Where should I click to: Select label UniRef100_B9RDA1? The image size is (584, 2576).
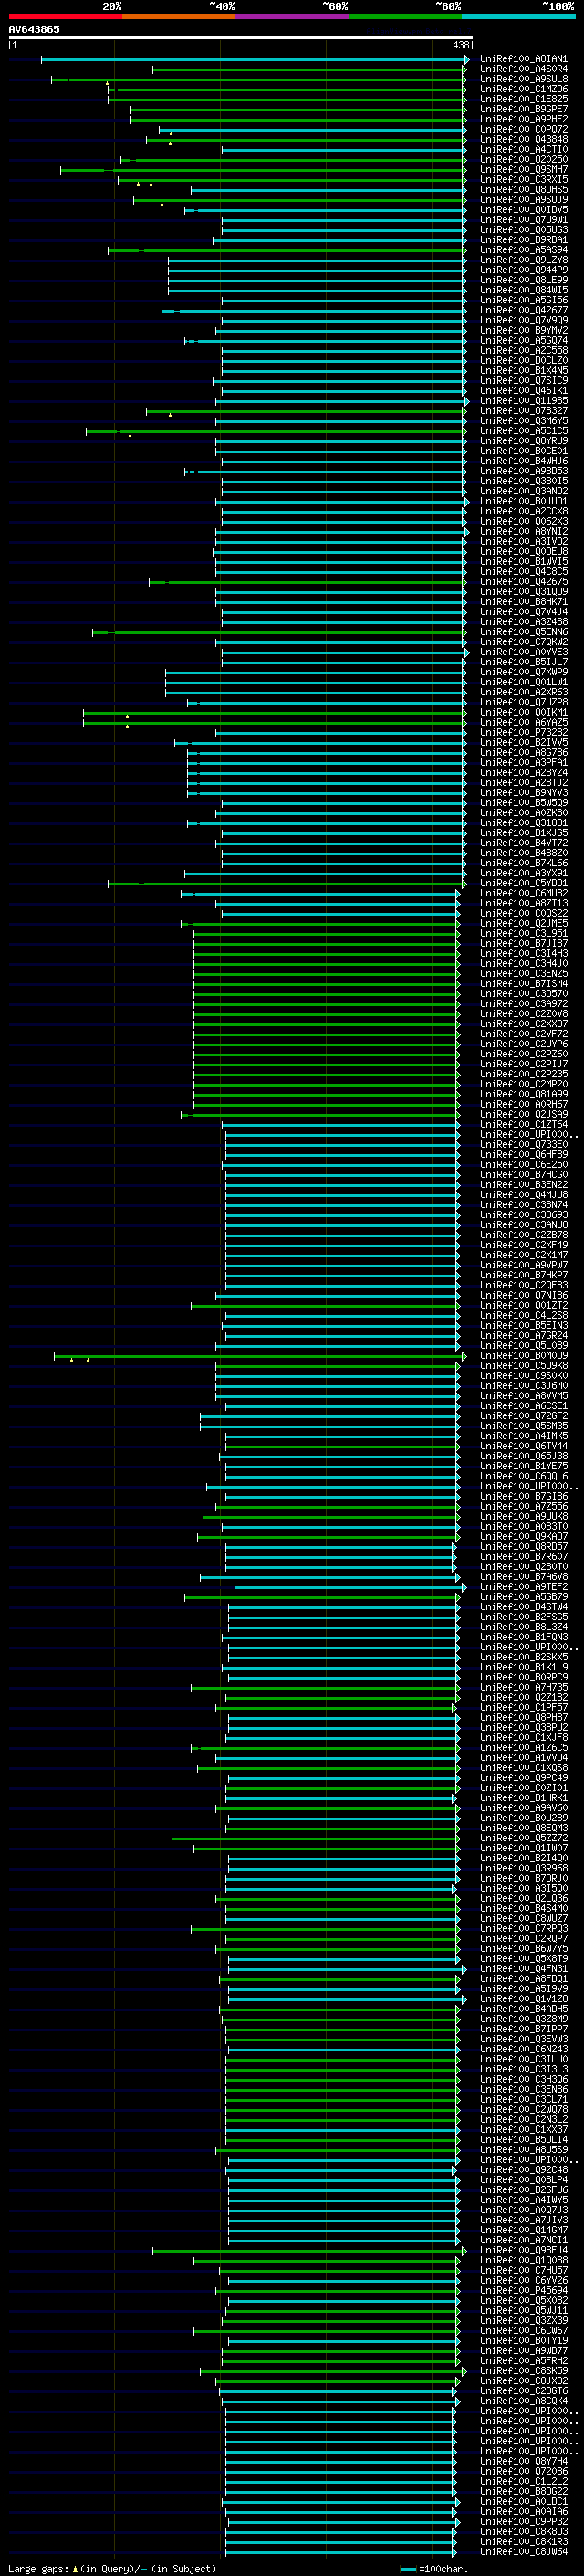click(x=523, y=240)
